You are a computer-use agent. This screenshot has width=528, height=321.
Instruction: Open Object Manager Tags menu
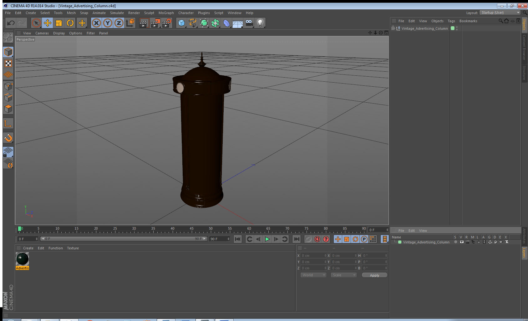click(x=451, y=21)
